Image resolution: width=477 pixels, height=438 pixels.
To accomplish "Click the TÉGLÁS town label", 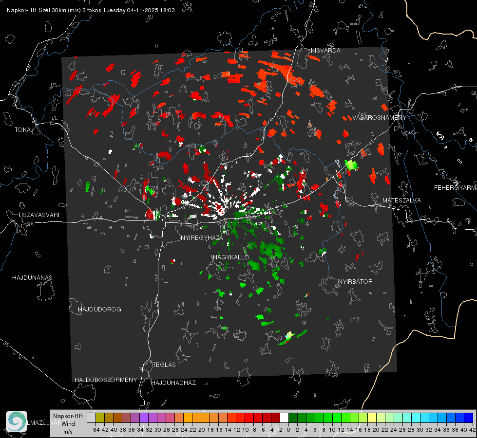I will coord(164,365).
